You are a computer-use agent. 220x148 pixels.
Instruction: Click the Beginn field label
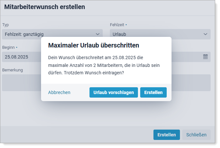click(8, 48)
